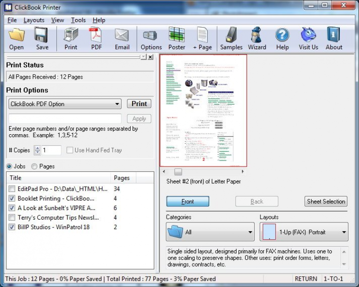Open the File menu
Viewport: 359px width, 287px height.
tap(12, 20)
